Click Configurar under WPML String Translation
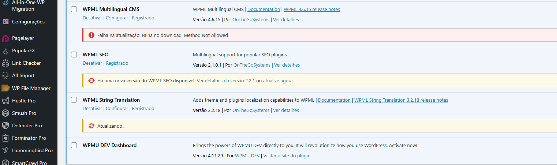 pos(117,108)
